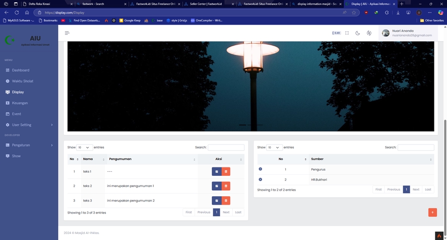Expand the Pengurus row plus icon
Image resolution: width=447 pixels, height=240 pixels.
pyautogui.click(x=260, y=169)
